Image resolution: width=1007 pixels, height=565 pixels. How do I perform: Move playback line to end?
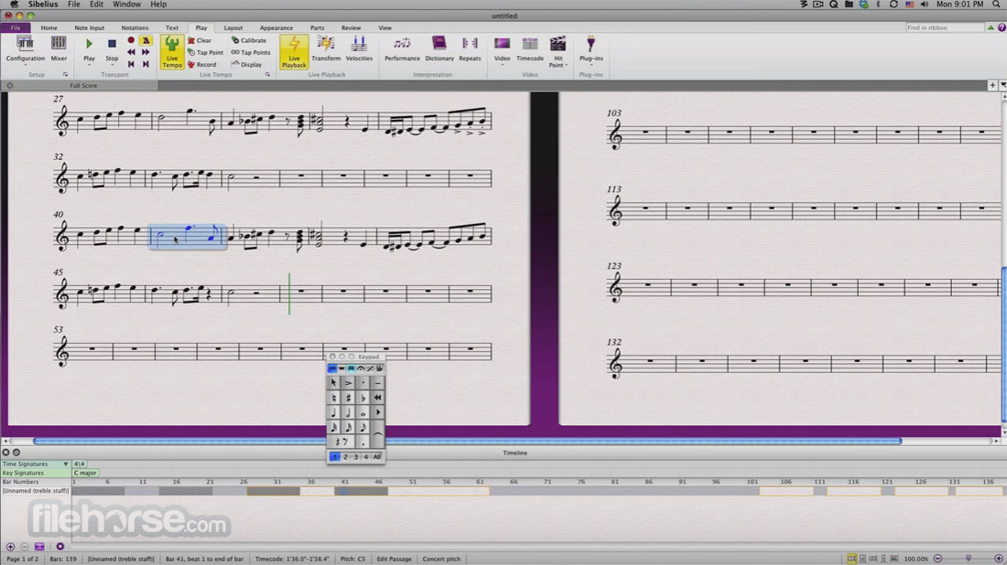(x=146, y=64)
